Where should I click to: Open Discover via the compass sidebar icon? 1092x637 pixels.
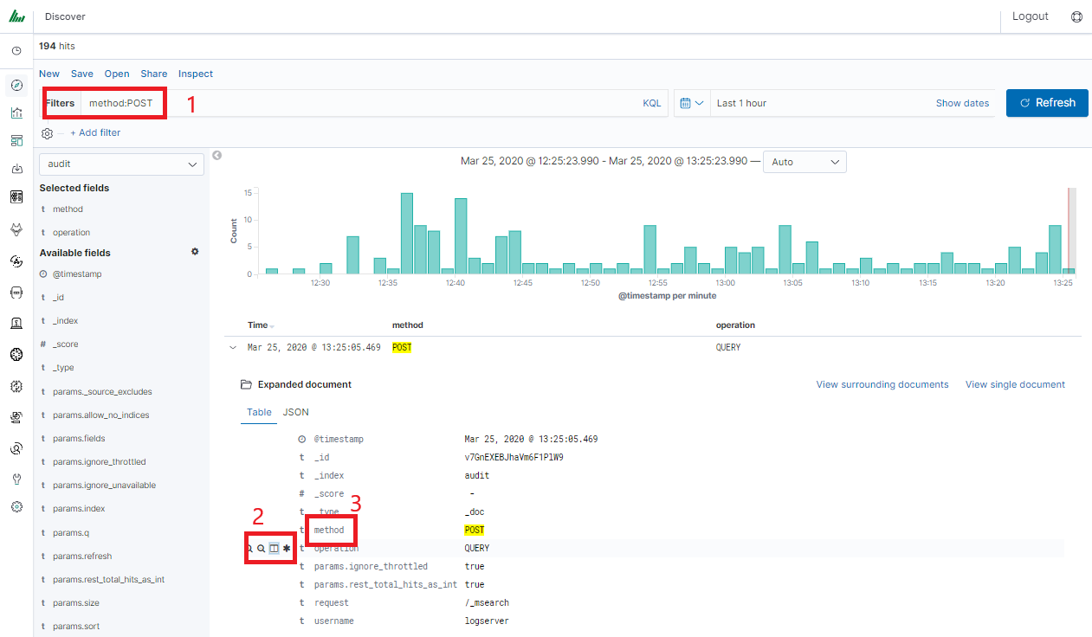(16, 85)
